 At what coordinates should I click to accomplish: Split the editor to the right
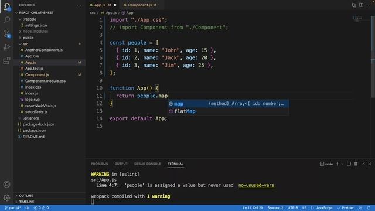(x=361, y=5)
